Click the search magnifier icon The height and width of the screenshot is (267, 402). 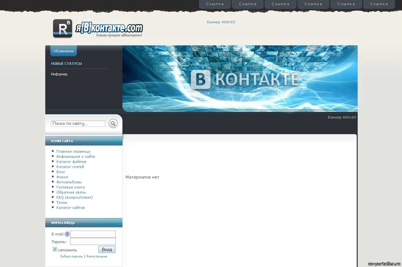click(113, 124)
